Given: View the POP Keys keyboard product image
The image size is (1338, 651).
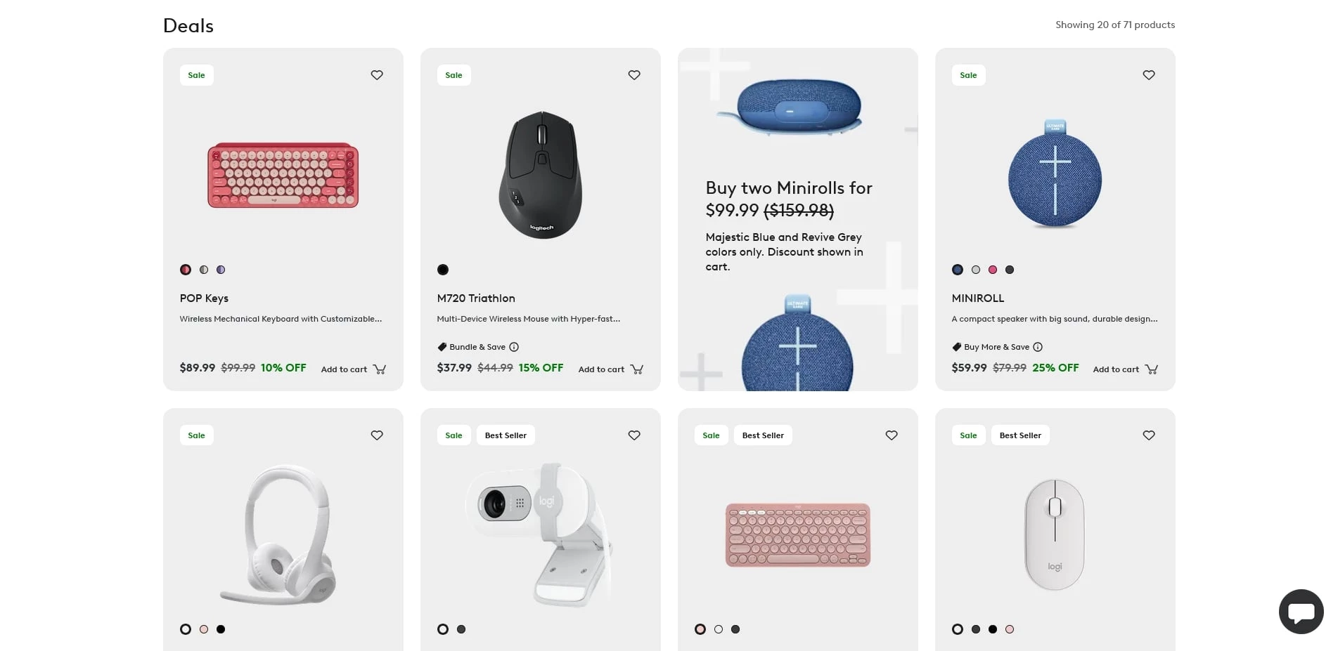Looking at the screenshot, I should (283, 175).
